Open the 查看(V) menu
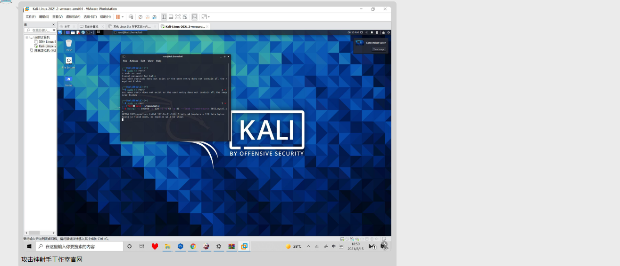The image size is (620, 266). click(x=57, y=17)
